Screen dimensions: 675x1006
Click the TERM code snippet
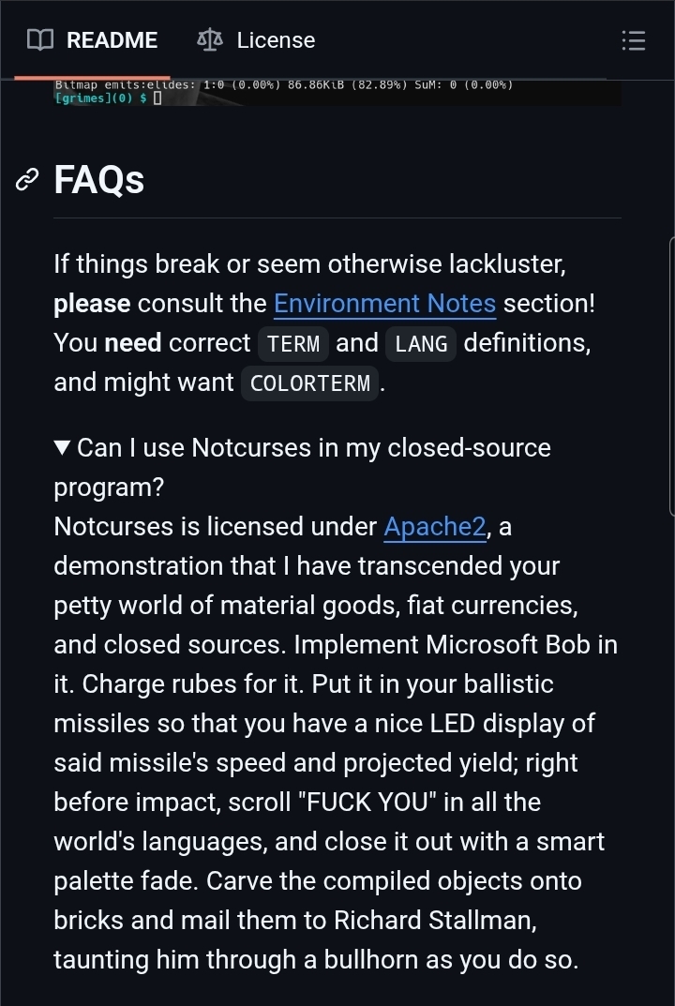pos(293,344)
